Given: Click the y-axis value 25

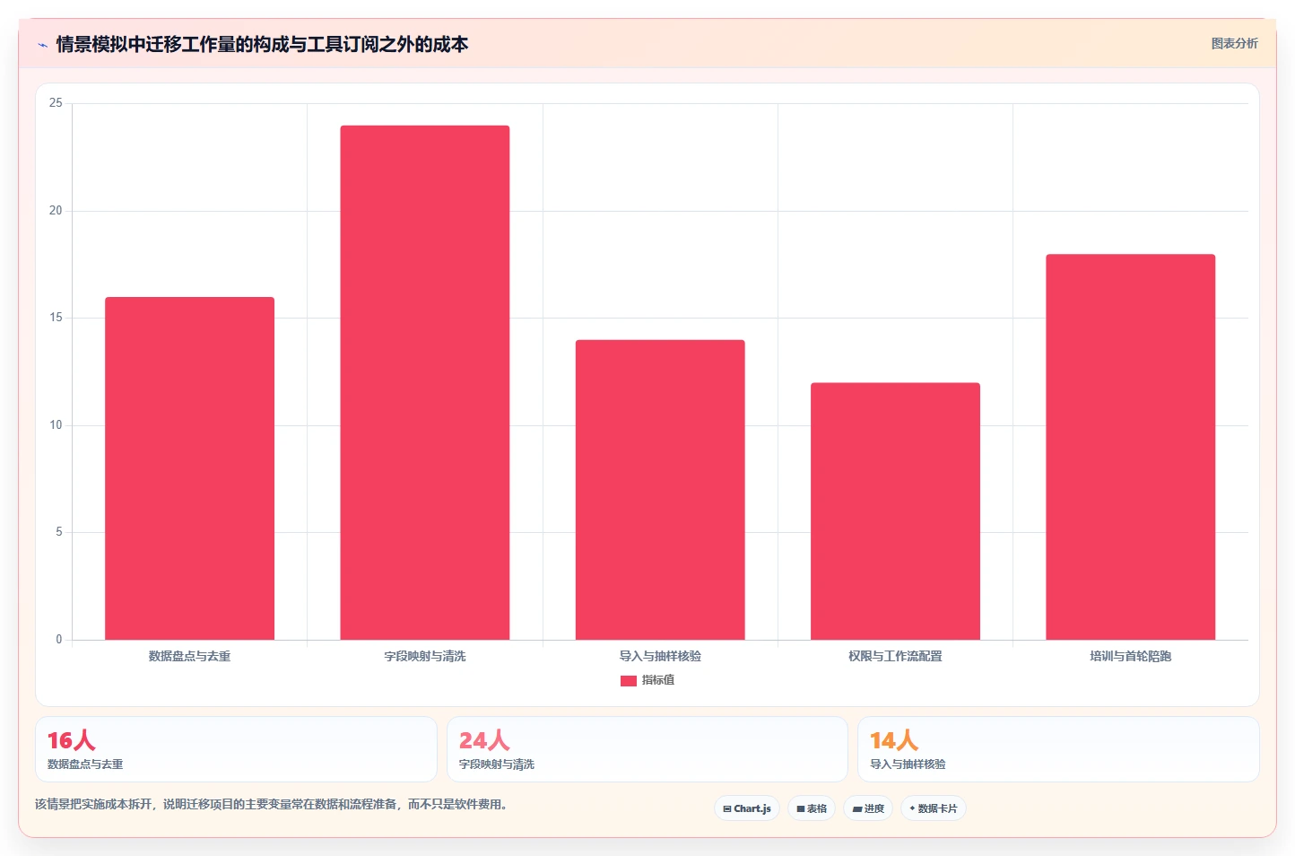Looking at the screenshot, I should click(56, 103).
